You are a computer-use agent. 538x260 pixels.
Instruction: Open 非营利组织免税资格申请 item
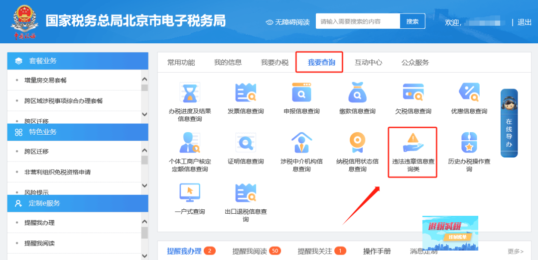57,172
